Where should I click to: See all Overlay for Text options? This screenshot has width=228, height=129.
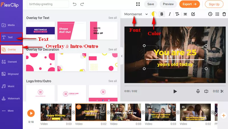coord(113,18)
